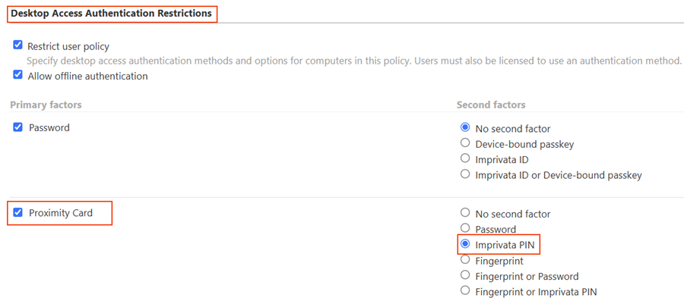
Task: Select Fingerprint or Password radio option
Action: (465, 275)
